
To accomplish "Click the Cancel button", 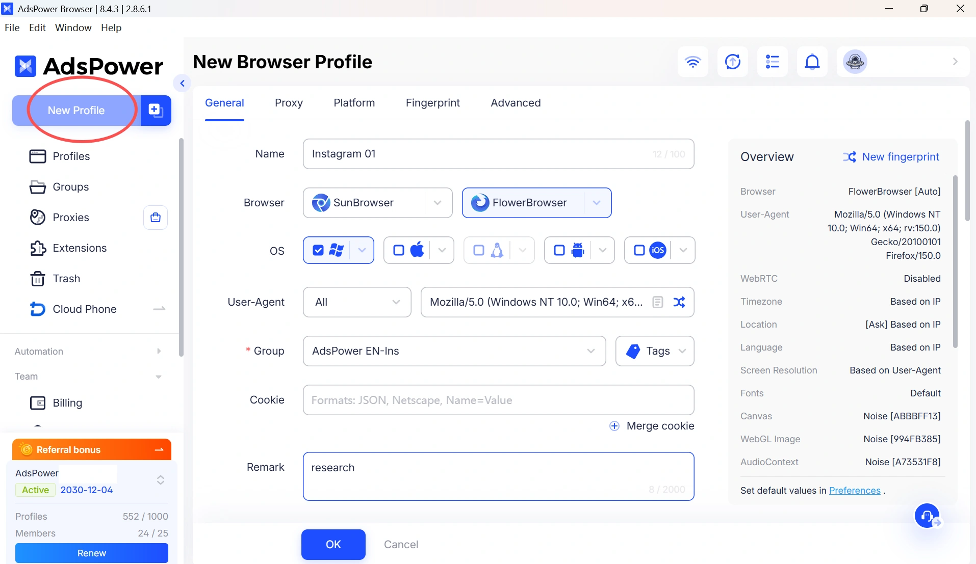I will 401,545.
